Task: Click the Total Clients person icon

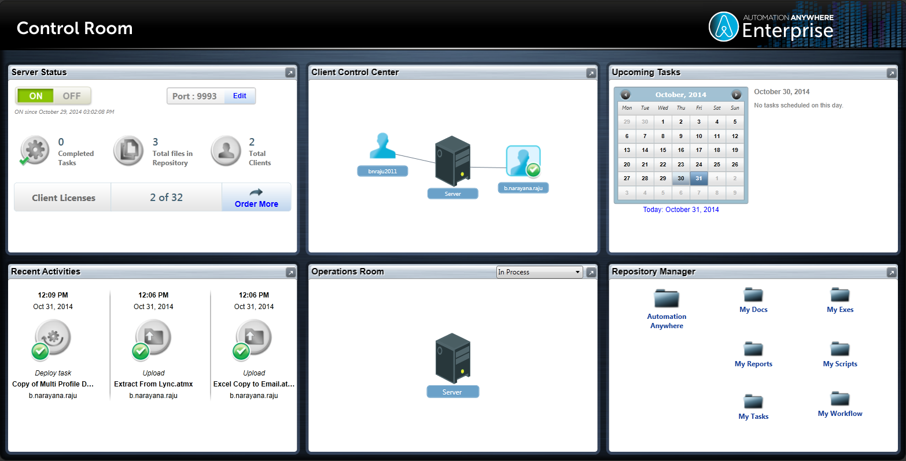Action: click(226, 150)
